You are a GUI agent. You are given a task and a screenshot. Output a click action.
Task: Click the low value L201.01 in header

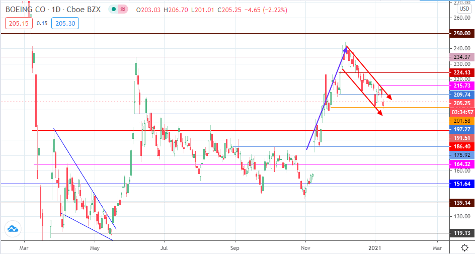[203, 10]
